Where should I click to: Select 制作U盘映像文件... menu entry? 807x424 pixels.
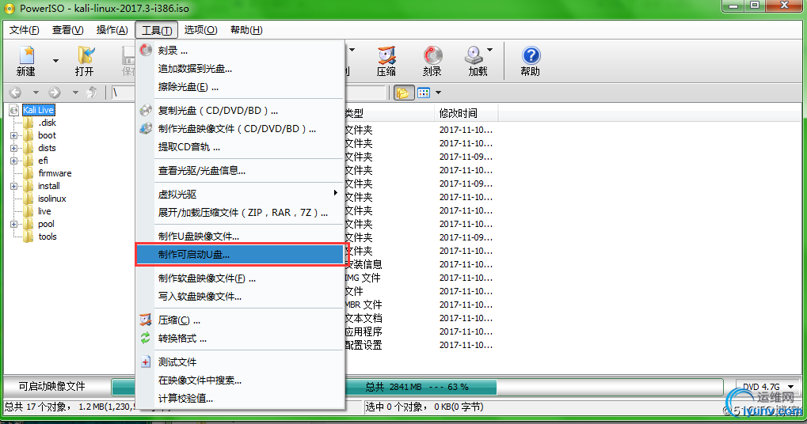point(240,236)
